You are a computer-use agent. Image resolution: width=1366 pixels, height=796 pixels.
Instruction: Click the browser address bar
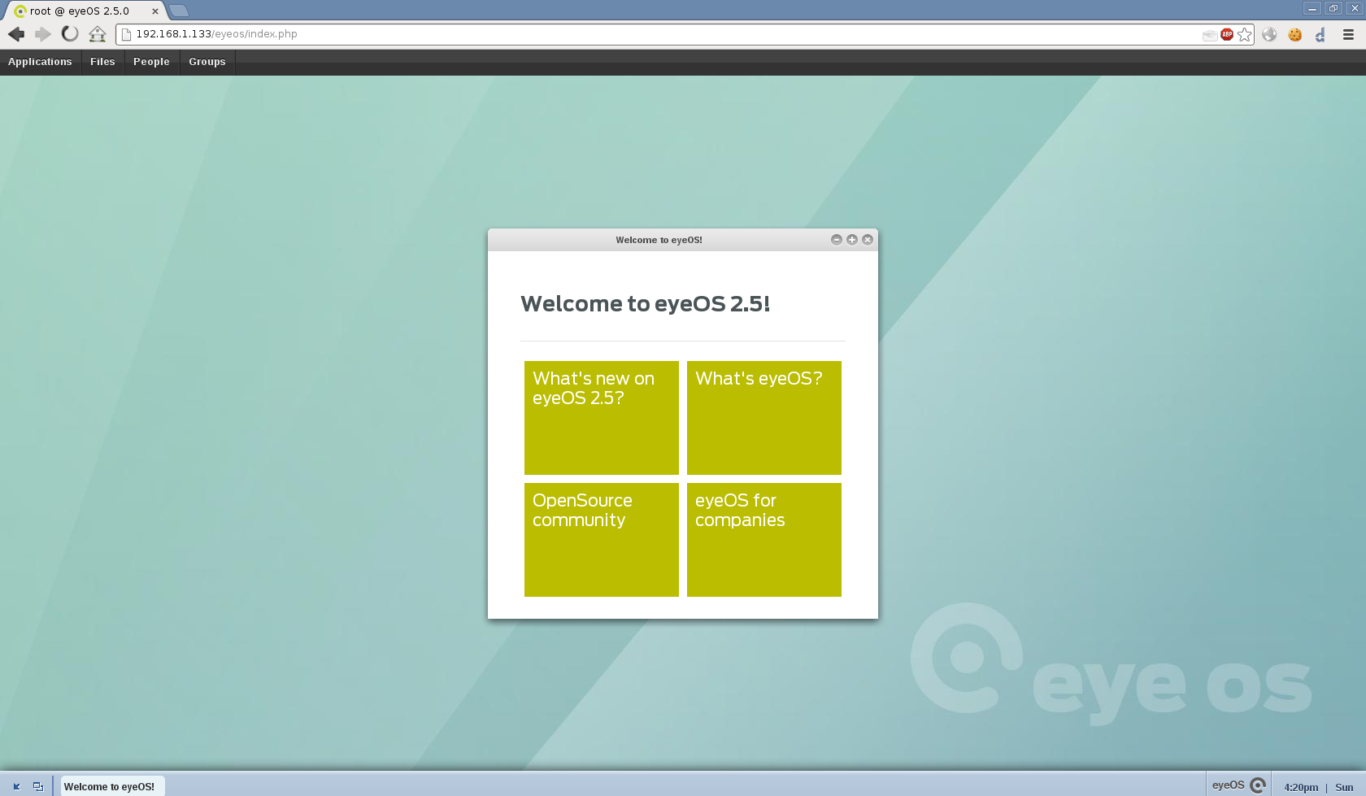[x=650, y=34]
